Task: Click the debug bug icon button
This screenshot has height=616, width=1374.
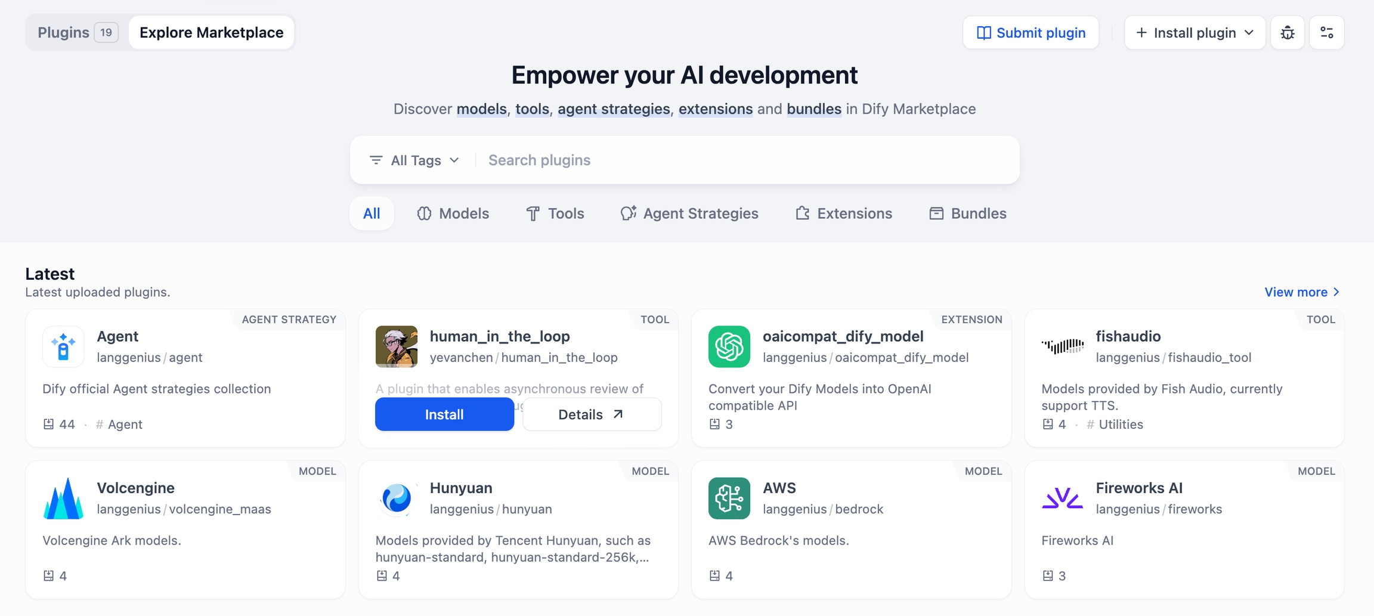Action: pos(1287,33)
